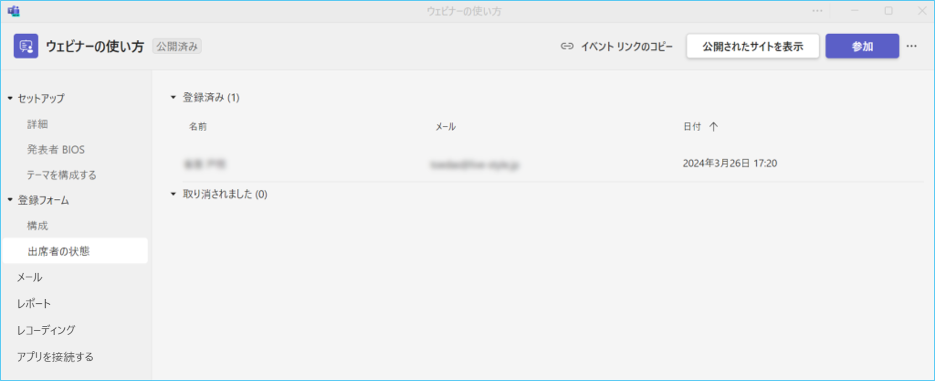Click 公開されたサイトを表示 button
Image resolution: width=935 pixels, height=381 pixels.
point(752,46)
